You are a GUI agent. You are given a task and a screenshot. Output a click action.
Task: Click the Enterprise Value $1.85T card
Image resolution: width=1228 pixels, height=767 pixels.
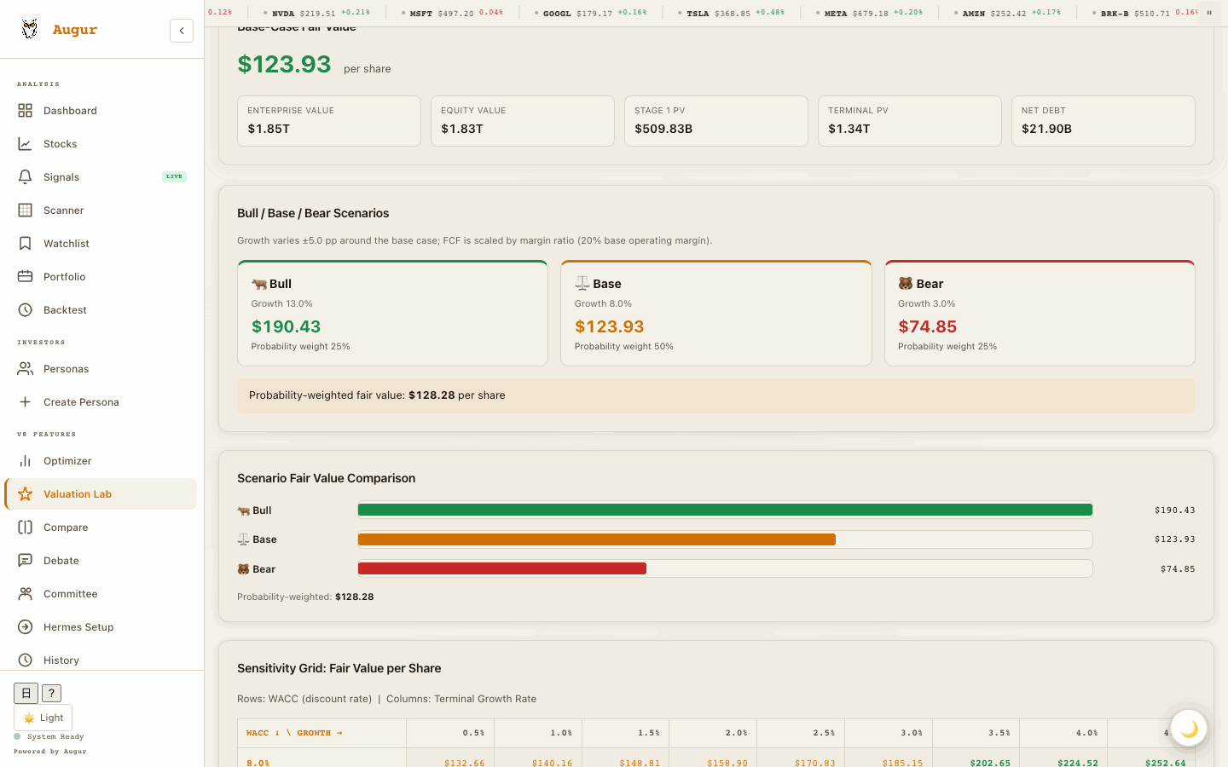pos(329,121)
